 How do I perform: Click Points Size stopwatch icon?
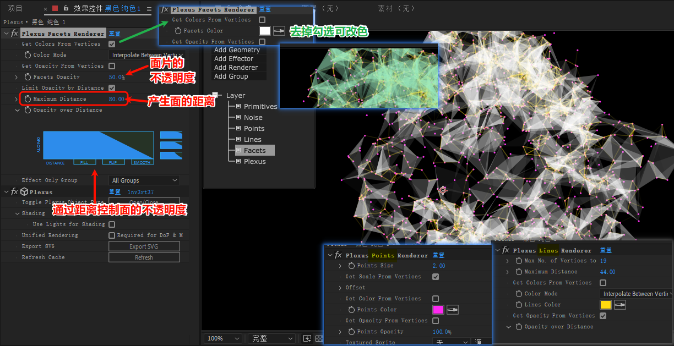pyautogui.click(x=351, y=266)
